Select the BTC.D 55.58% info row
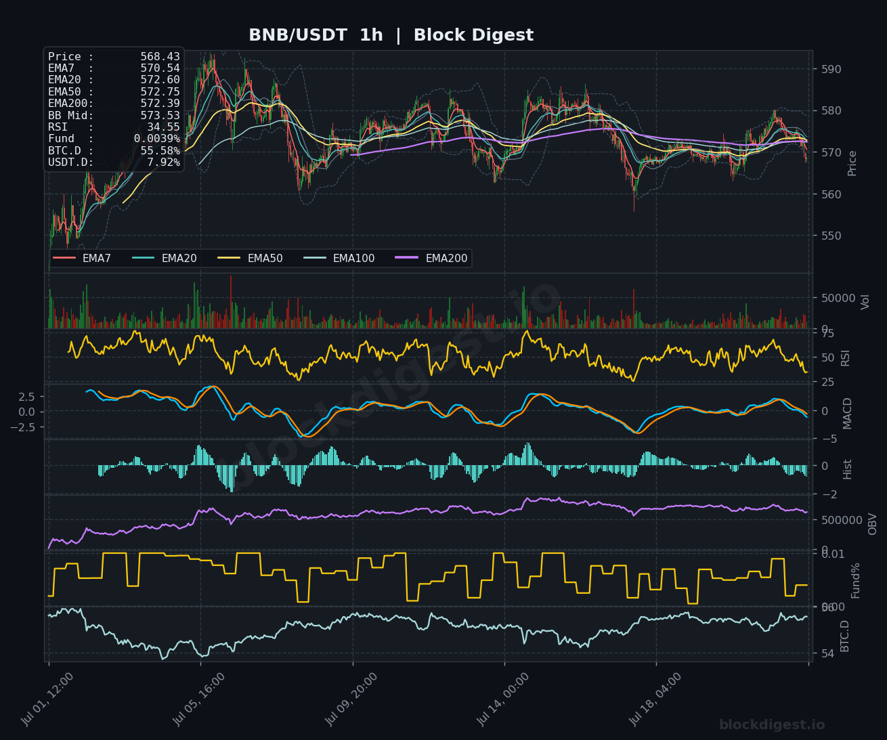Image resolution: width=887 pixels, height=740 pixels. (114, 151)
